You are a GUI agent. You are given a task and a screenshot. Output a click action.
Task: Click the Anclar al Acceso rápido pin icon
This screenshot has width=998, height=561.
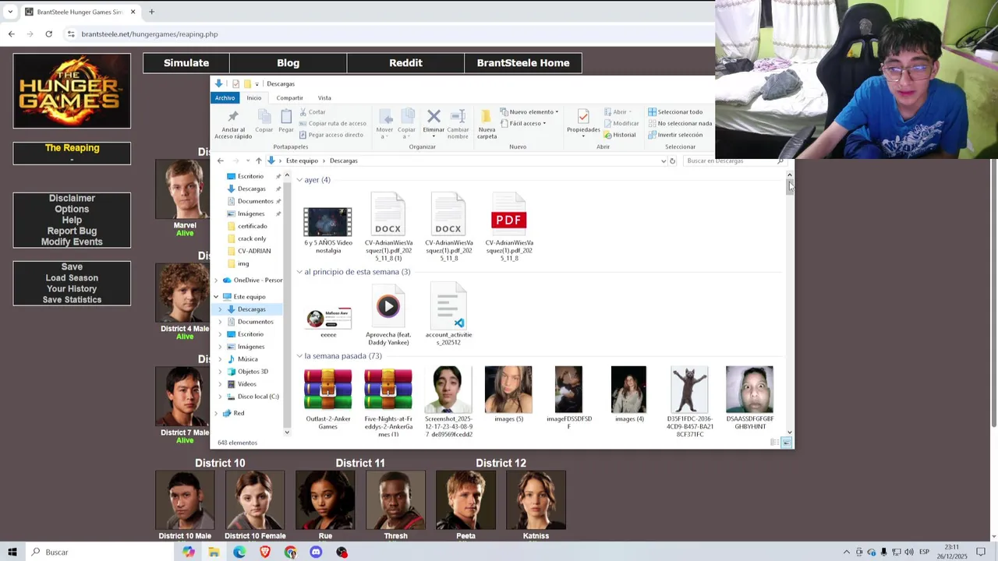coord(232,116)
